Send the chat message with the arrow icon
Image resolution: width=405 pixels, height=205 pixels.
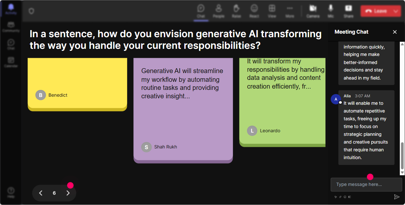pos(397,197)
